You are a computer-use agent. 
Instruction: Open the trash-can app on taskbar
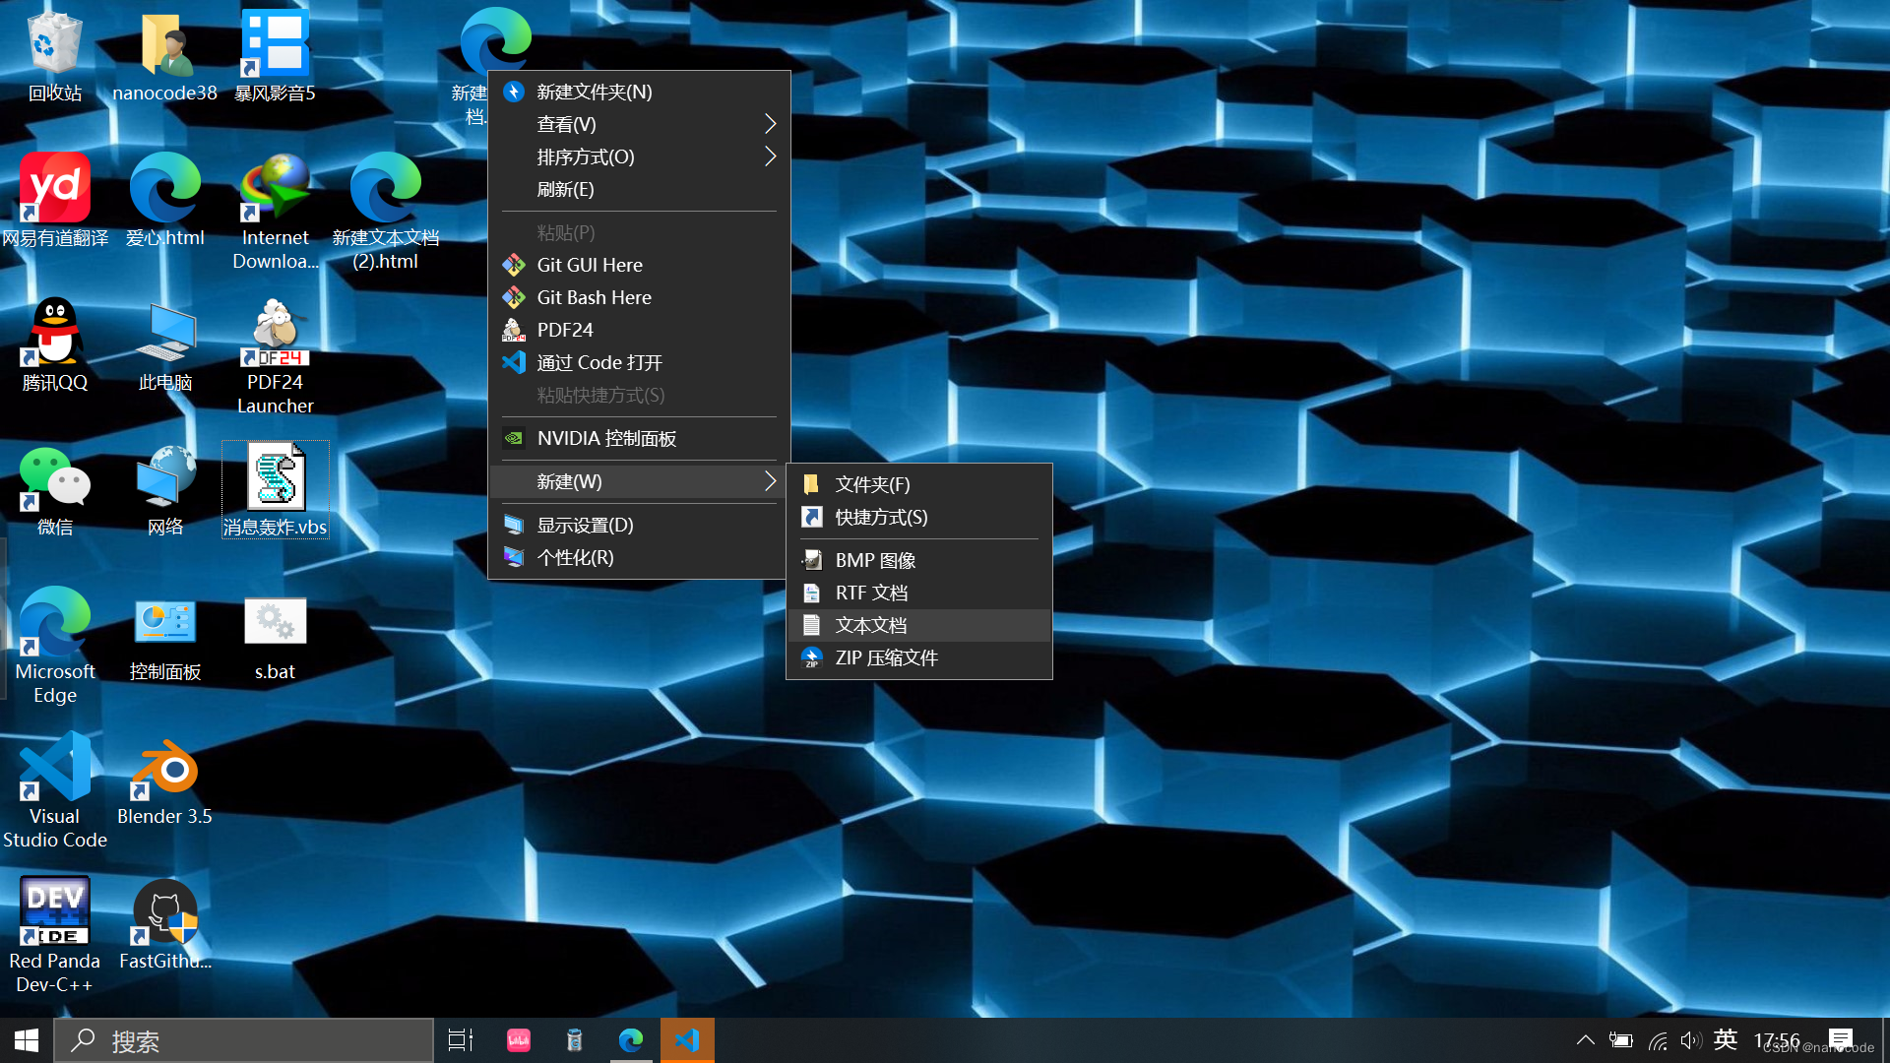(575, 1040)
